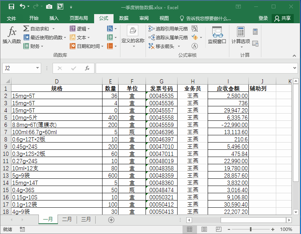This screenshot has width=301, height=234.
Task: Click the Evaluate Formula icon
Action: coord(195,46)
